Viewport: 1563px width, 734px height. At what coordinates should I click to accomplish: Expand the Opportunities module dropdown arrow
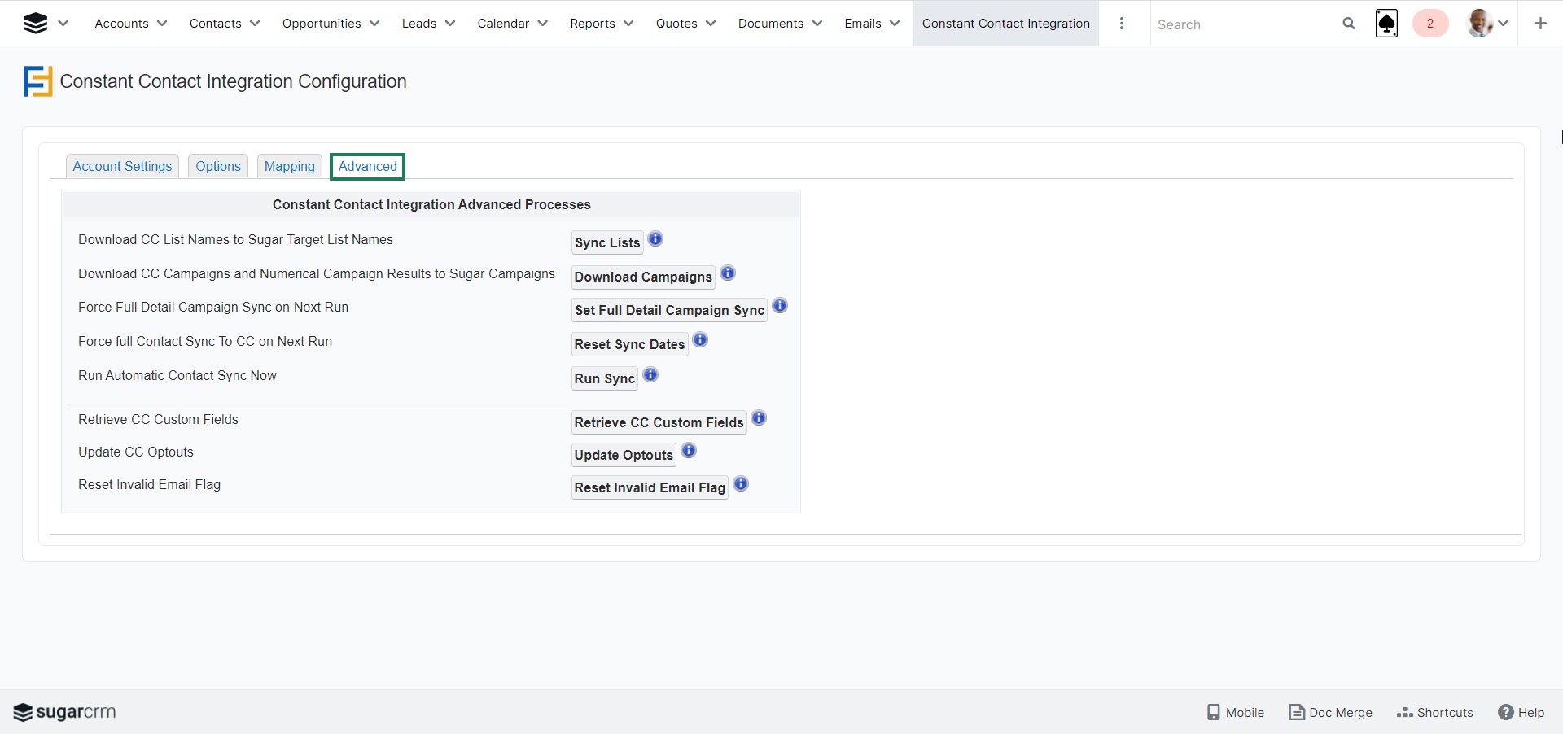[x=374, y=24]
